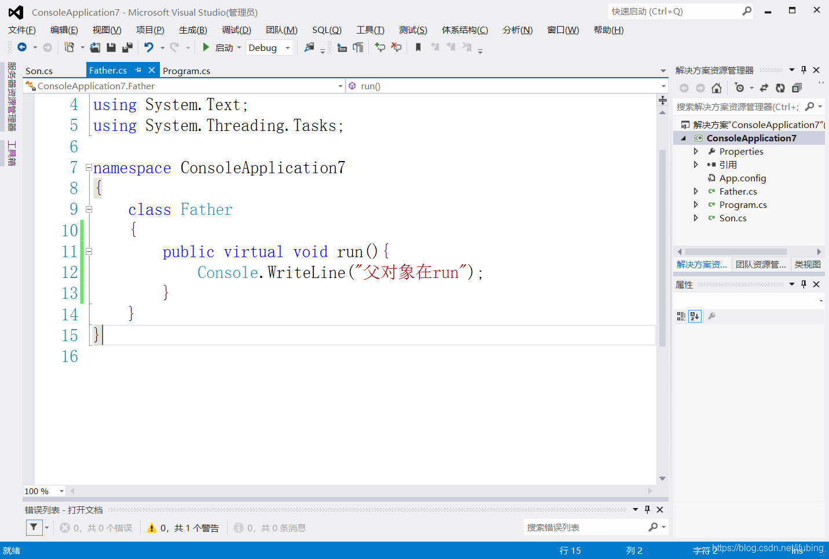Close the Father.cs tab

(x=152, y=70)
